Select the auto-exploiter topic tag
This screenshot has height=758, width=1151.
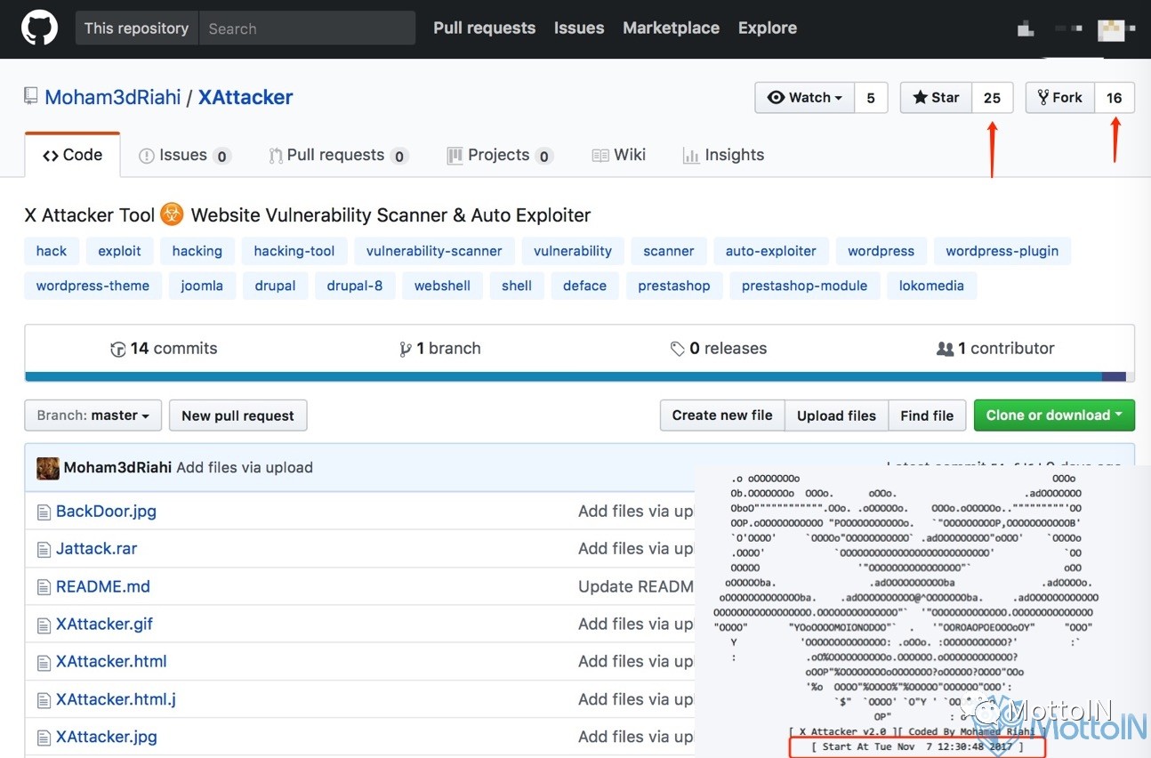(x=770, y=251)
